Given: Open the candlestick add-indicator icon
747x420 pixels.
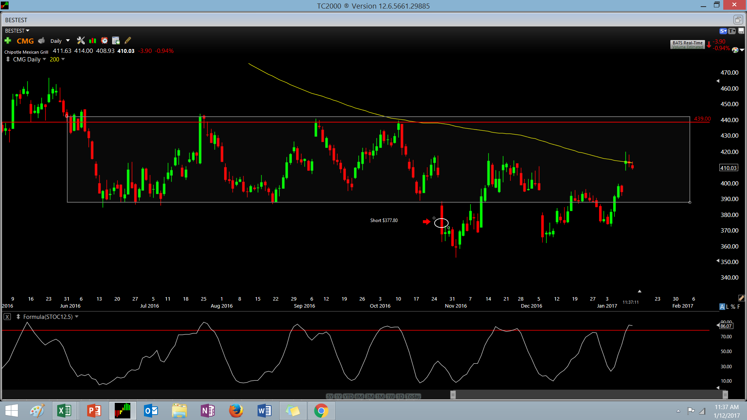Looking at the screenshot, I should click(93, 40).
